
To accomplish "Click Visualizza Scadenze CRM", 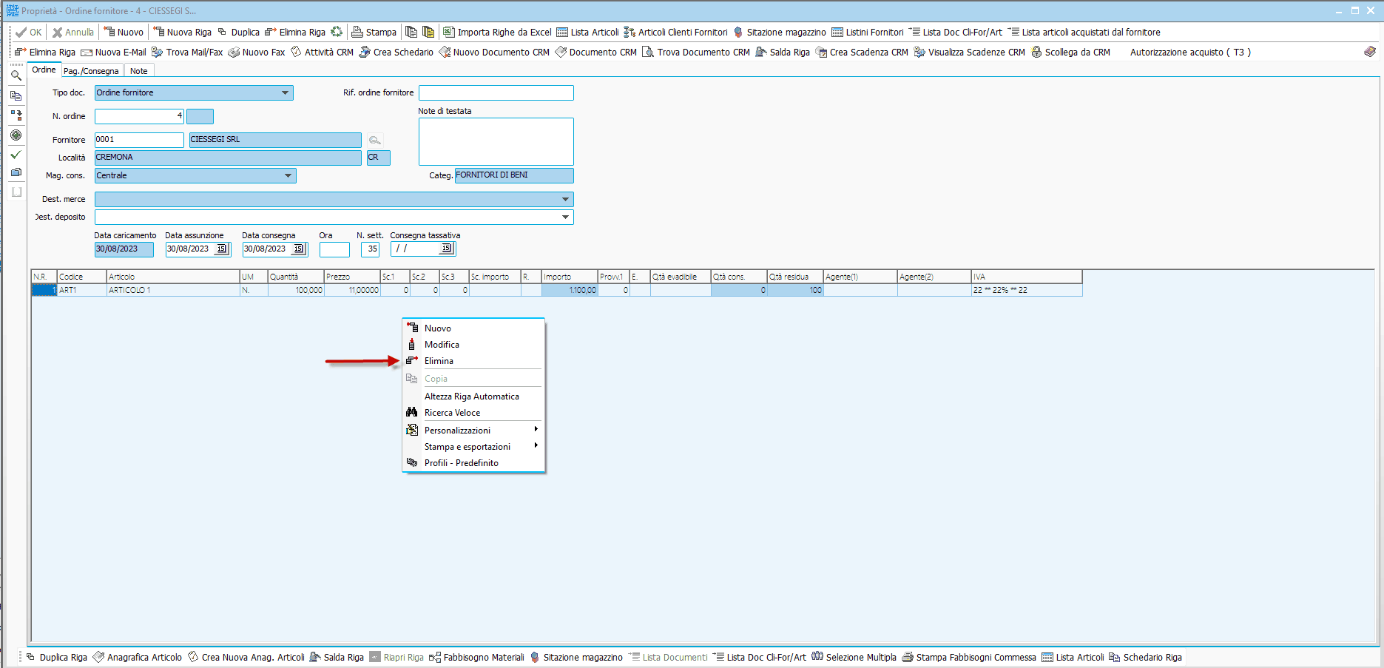I will 970,53.
